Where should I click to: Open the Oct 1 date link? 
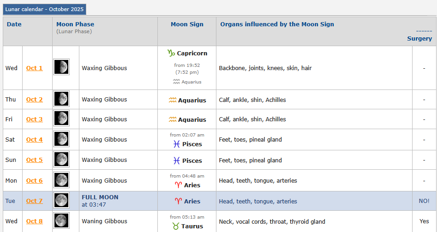click(34, 68)
